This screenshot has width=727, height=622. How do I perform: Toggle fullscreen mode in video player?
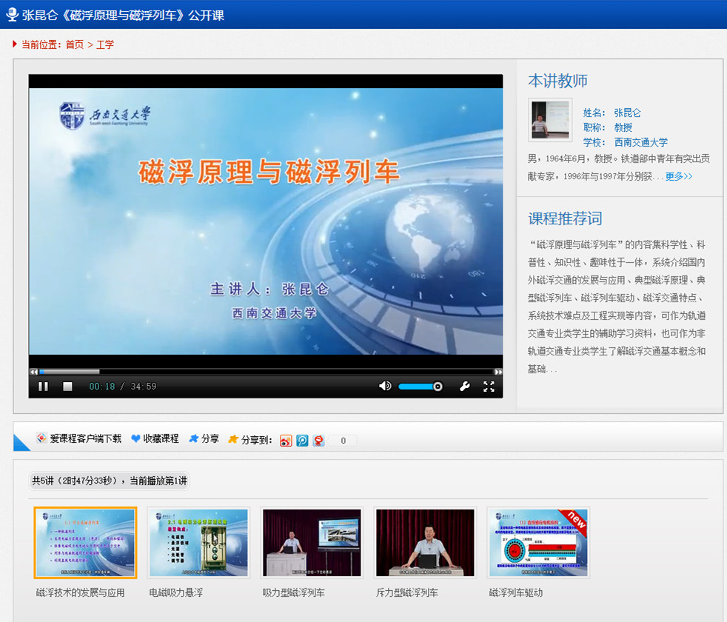tap(489, 387)
